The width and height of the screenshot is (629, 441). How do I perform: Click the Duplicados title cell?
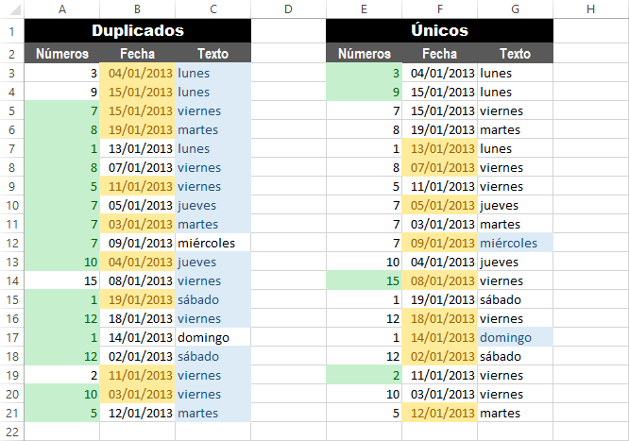pos(138,31)
